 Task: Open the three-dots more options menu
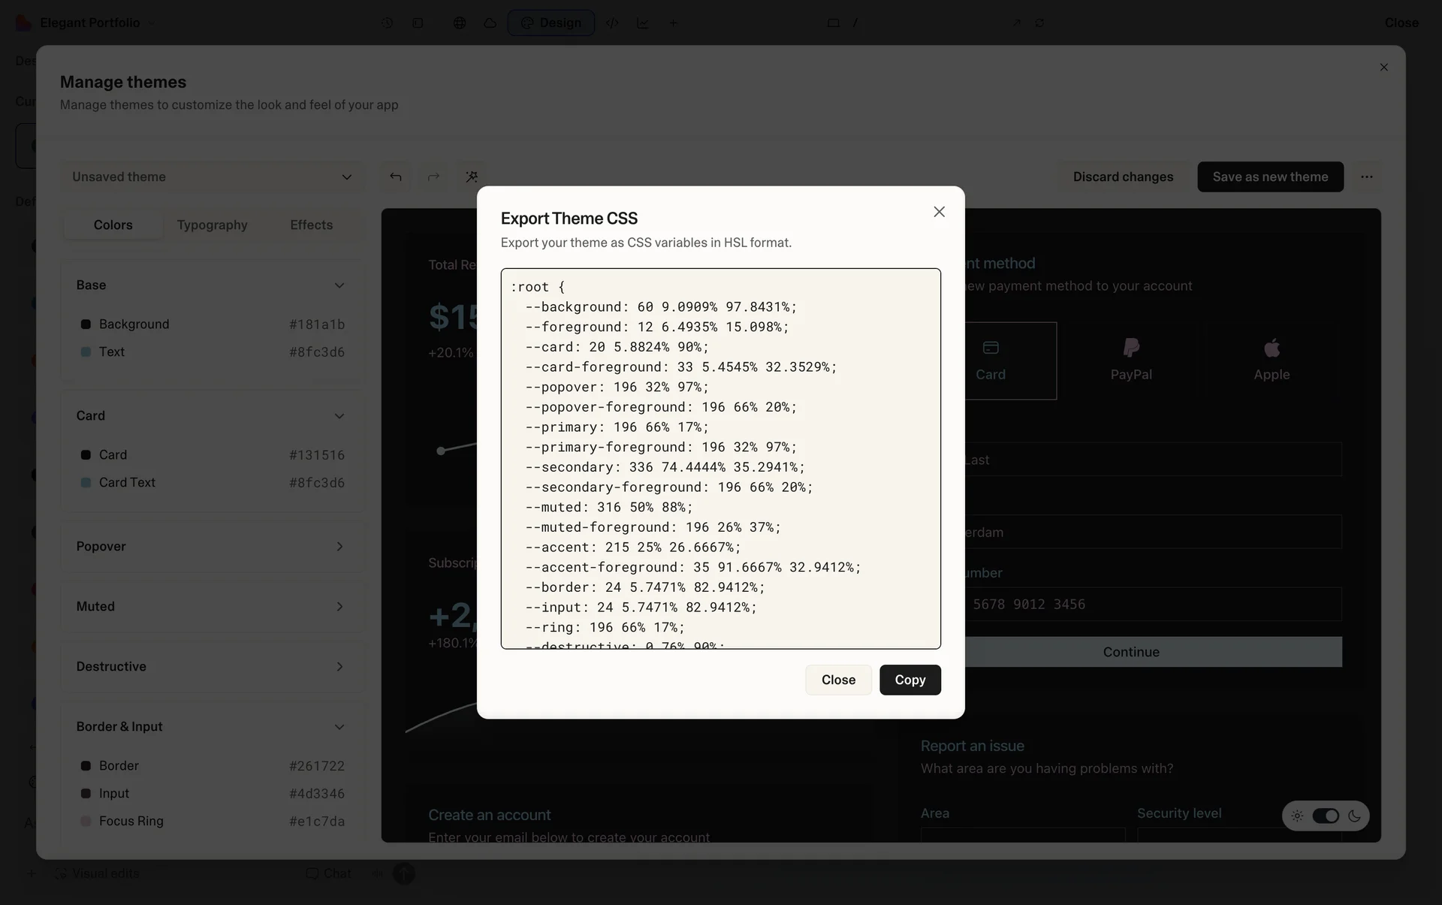click(x=1366, y=176)
